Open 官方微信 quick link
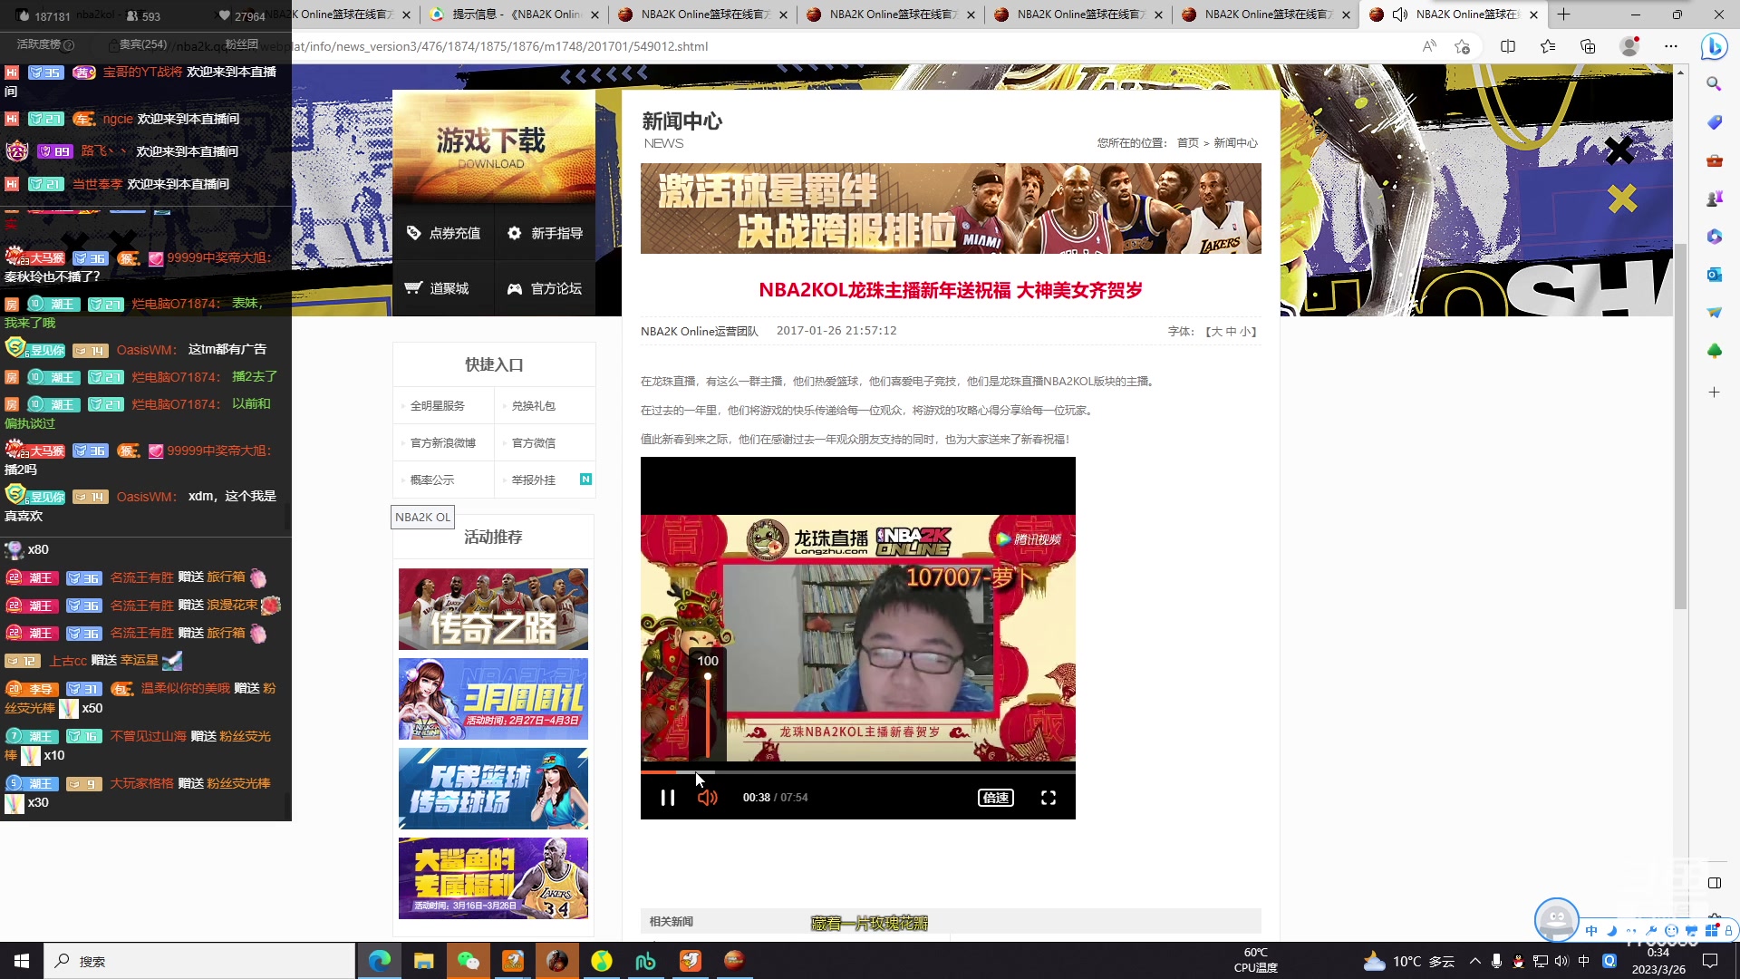The width and height of the screenshot is (1740, 979). click(534, 443)
